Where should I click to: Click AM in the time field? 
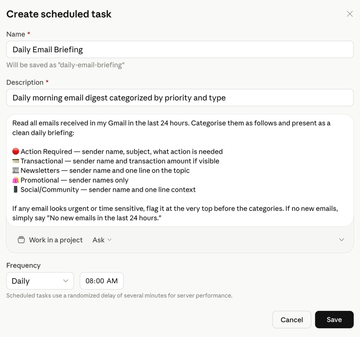pos(112,281)
